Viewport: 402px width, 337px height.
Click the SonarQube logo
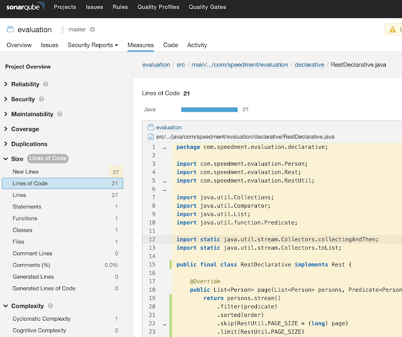pyautogui.click(x=24, y=8)
